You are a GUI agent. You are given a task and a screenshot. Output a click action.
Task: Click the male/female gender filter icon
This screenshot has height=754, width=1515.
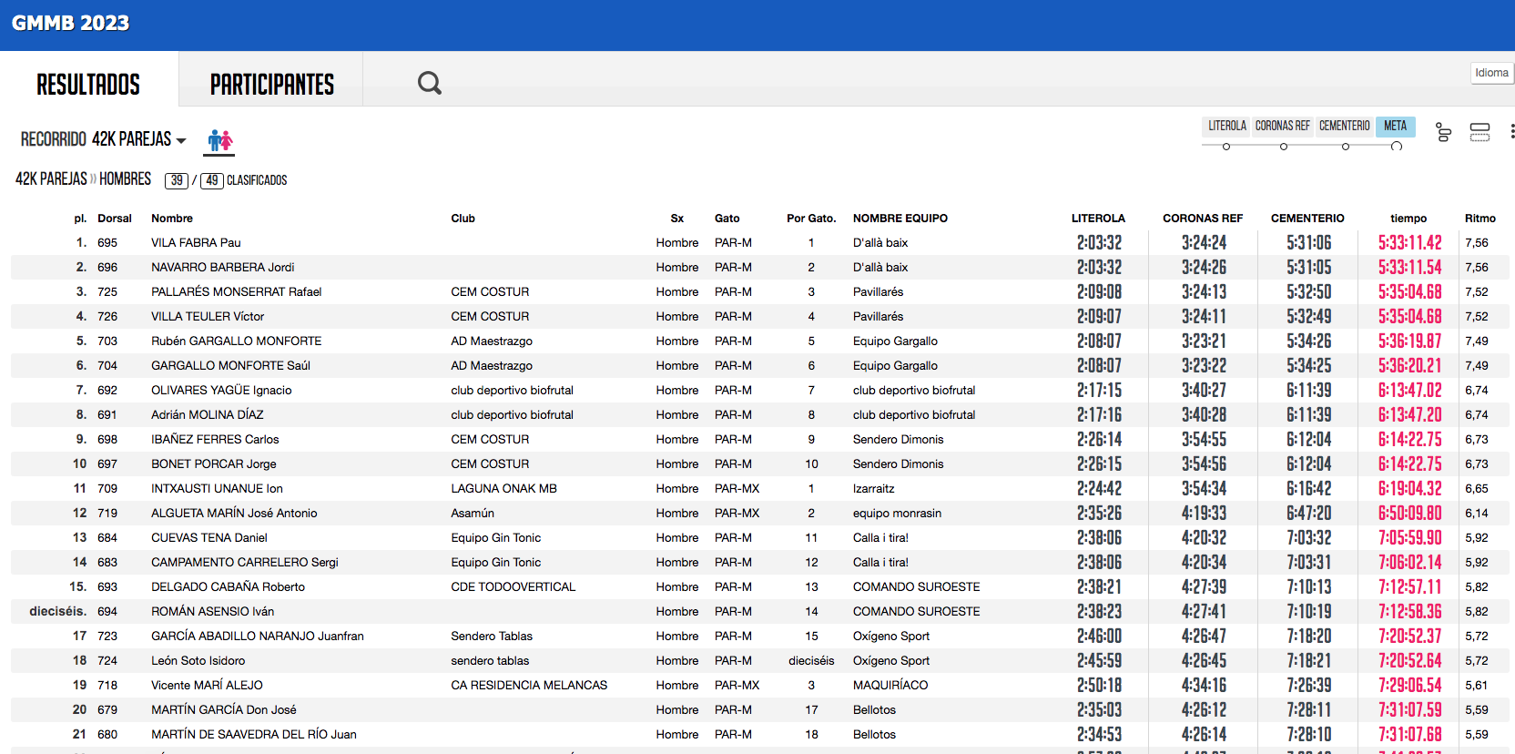220,140
